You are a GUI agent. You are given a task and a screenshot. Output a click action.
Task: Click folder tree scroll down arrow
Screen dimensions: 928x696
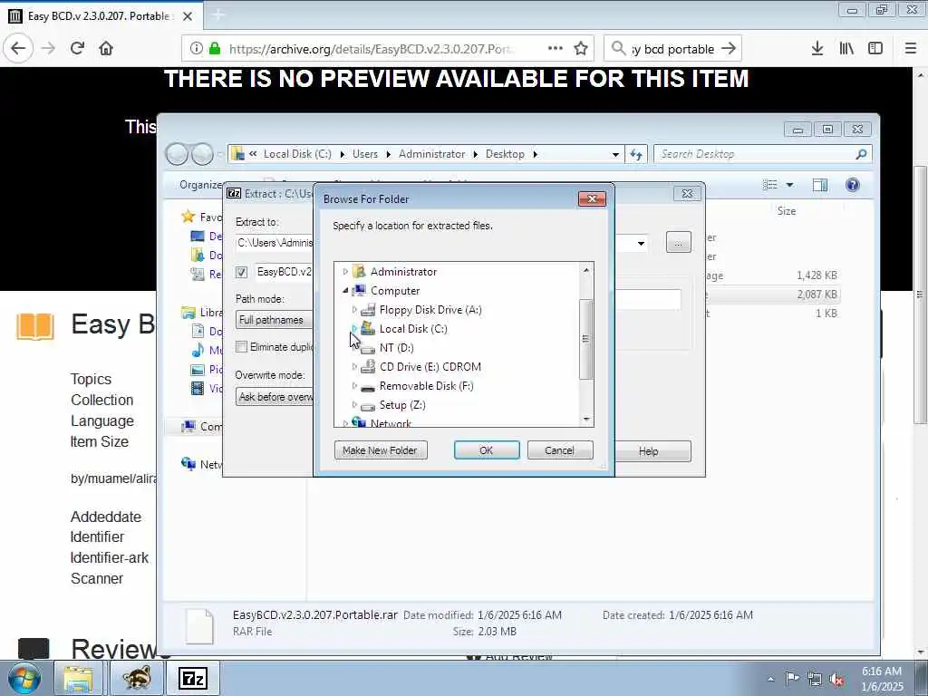(586, 419)
